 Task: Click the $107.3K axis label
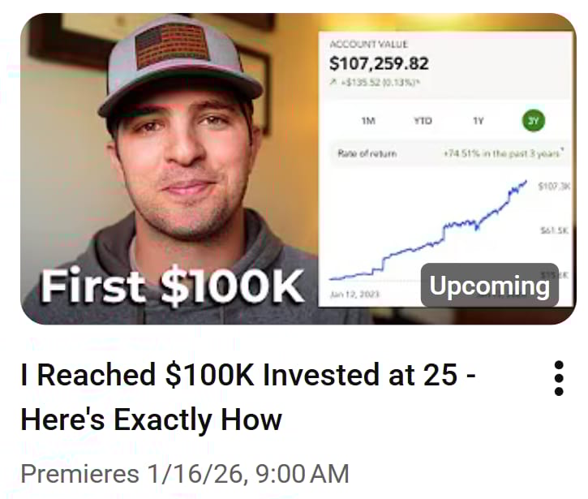pos(554,186)
